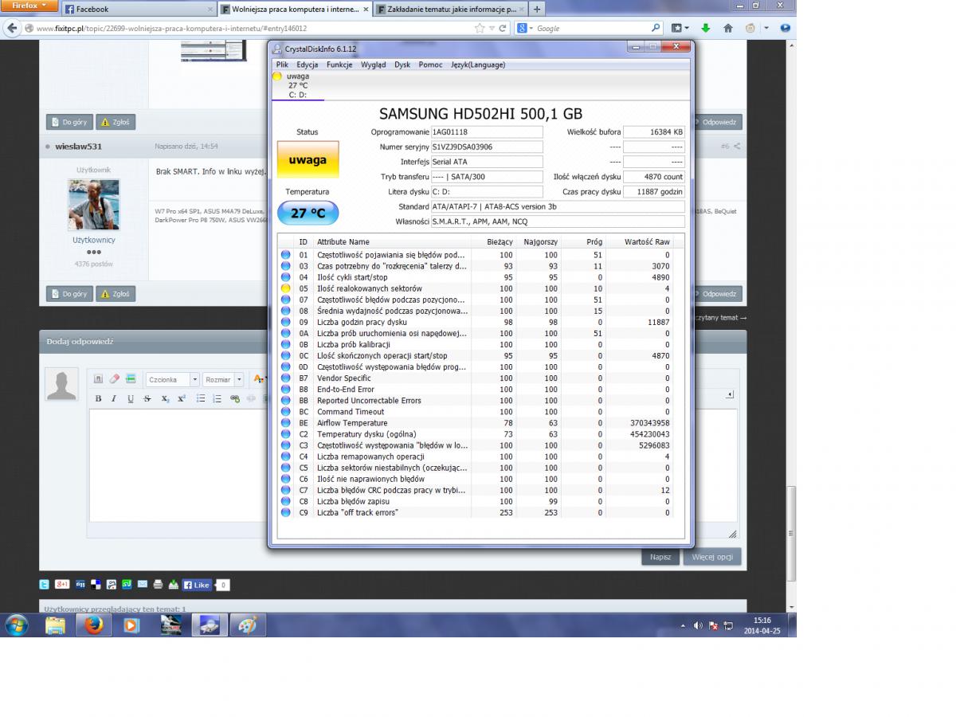Click the blue status dot for attribute C9
Viewport: 956px width, 717px height.
[286, 512]
